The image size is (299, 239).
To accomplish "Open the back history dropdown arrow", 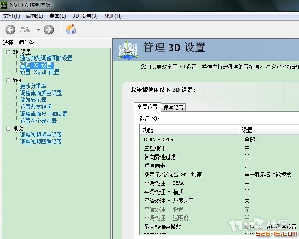I will click(39, 30).
